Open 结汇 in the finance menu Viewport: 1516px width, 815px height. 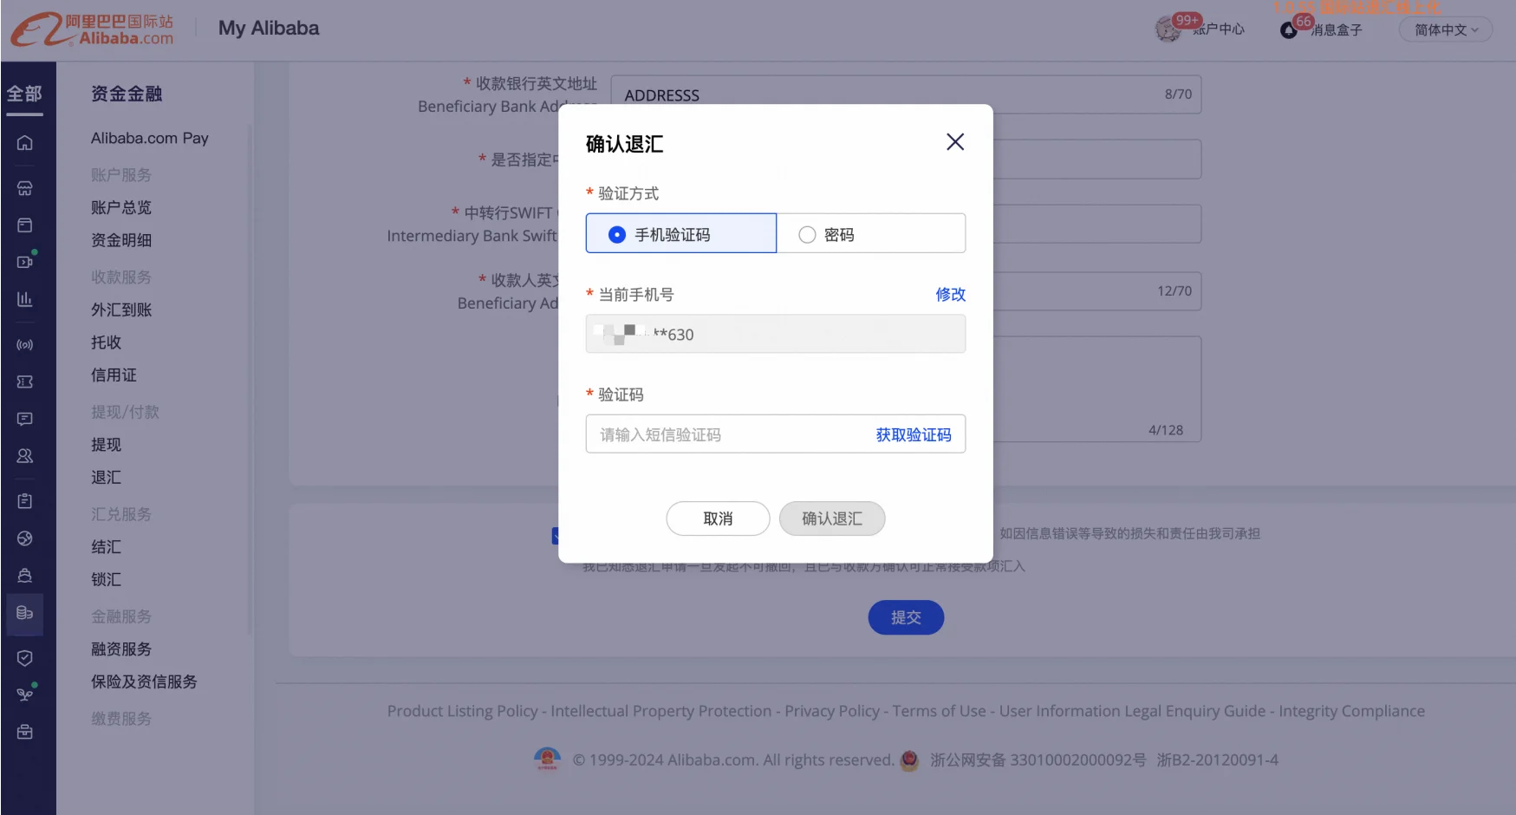click(107, 547)
